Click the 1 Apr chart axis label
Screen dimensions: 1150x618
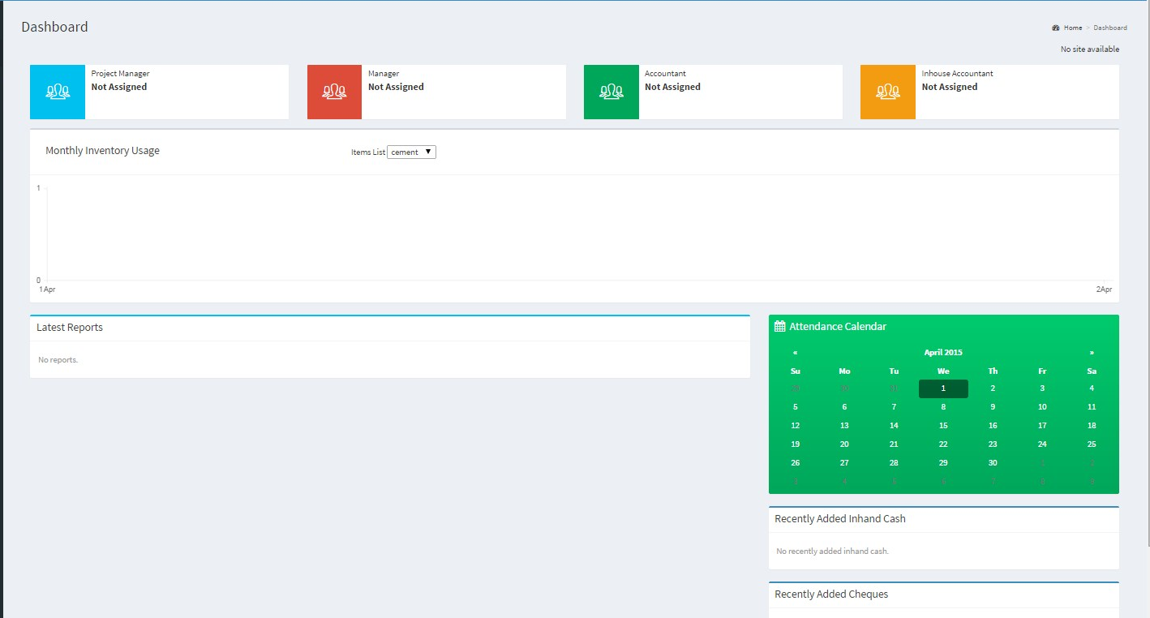(x=47, y=290)
